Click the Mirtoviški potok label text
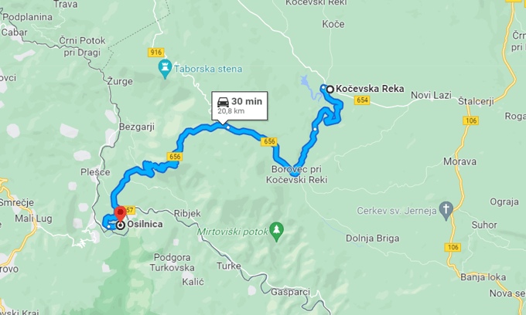526x315 pixels. [x=233, y=232]
